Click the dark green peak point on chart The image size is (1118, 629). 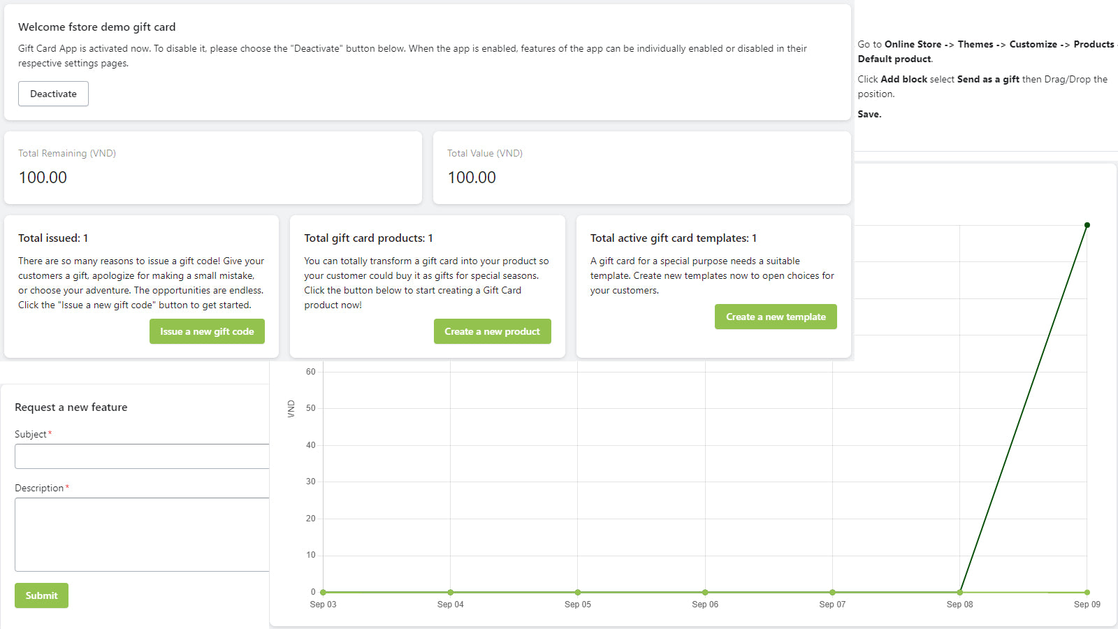tap(1087, 225)
